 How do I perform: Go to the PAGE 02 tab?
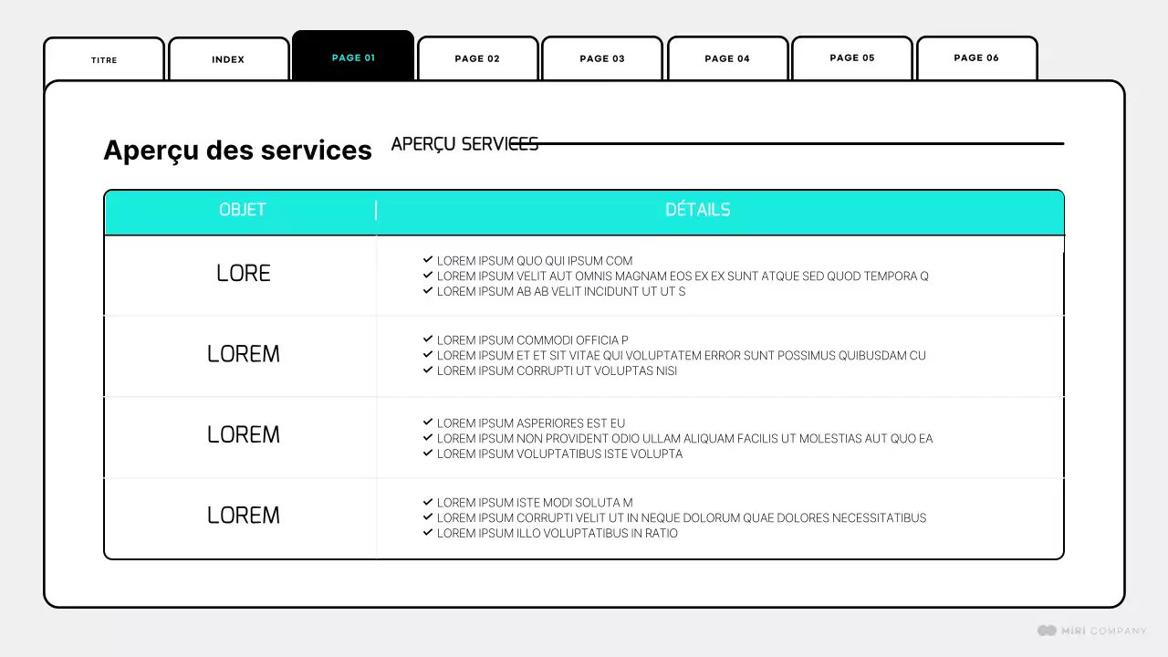[477, 59]
